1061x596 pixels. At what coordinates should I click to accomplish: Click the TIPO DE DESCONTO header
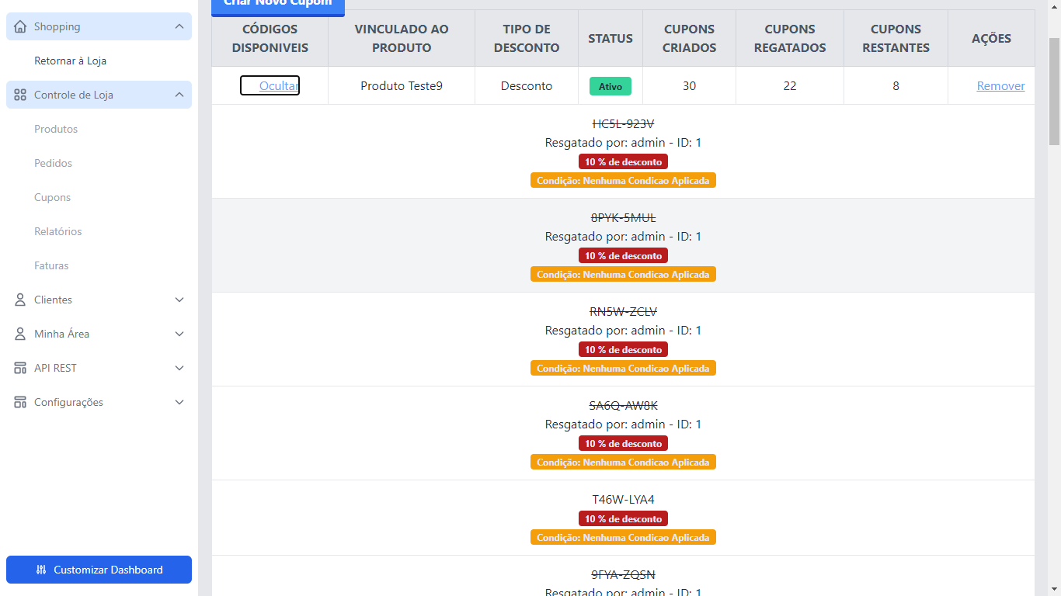[527, 38]
